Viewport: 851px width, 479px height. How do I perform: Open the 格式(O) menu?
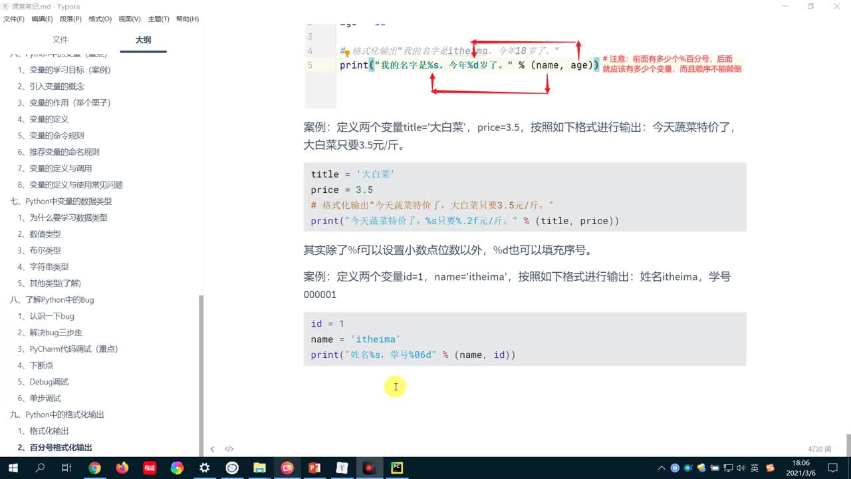coord(100,19)
